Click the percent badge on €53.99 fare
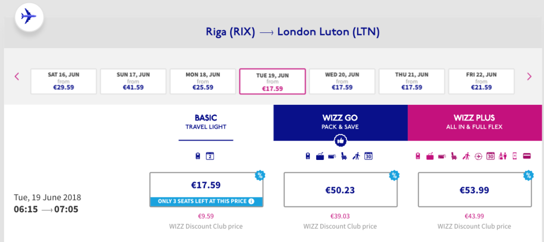 point(528,174)
